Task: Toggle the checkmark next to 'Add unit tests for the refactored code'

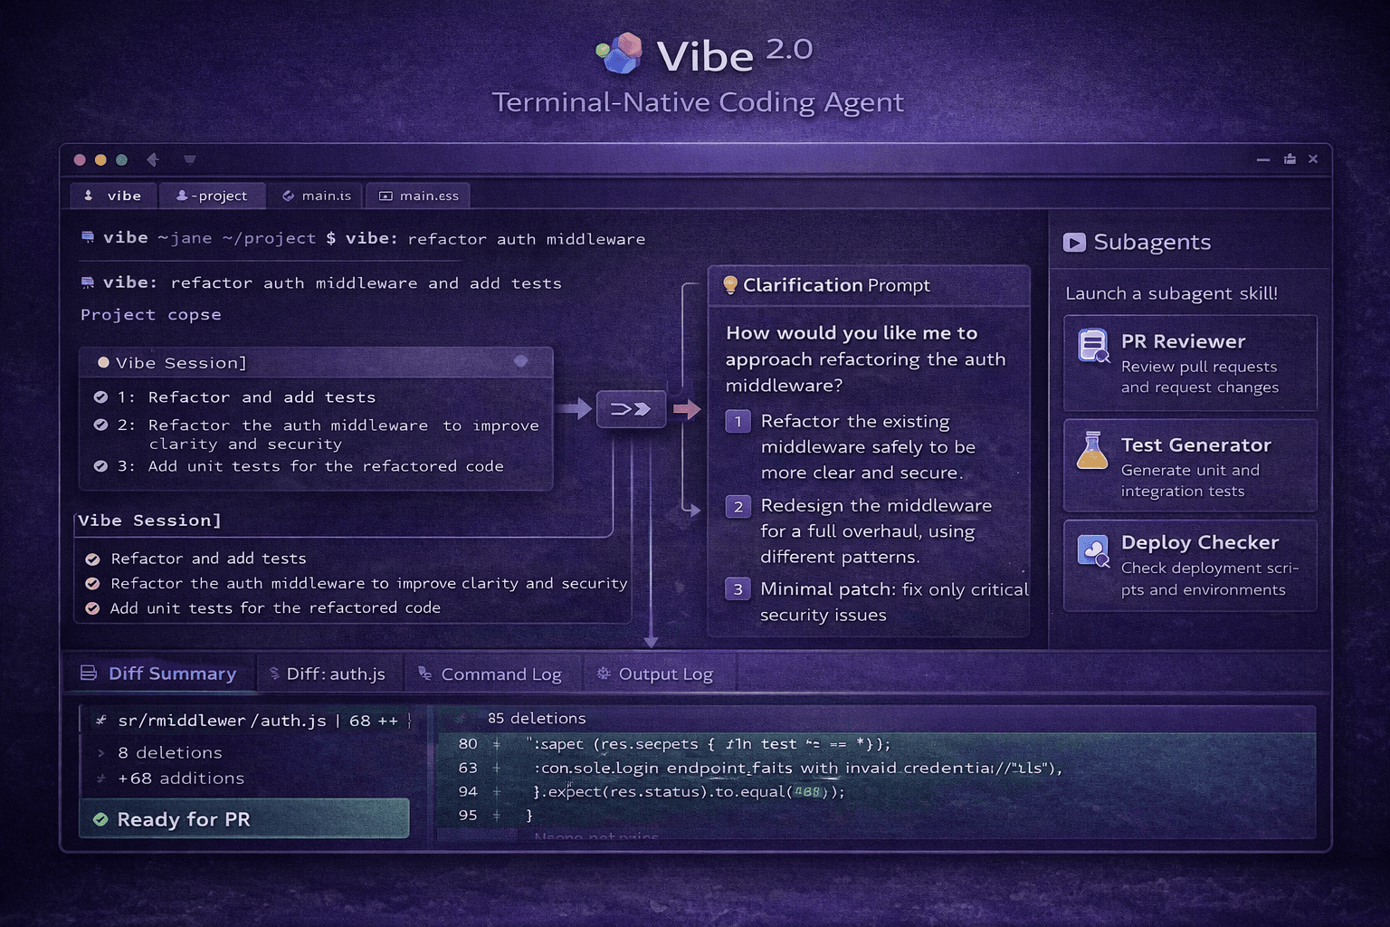Action: click(91, 607)
